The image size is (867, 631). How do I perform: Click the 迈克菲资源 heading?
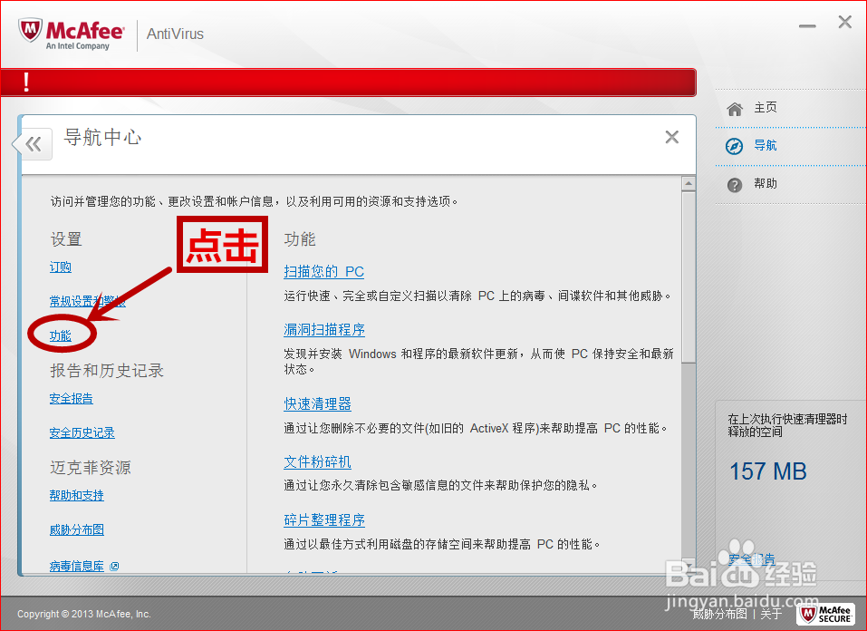click(91, 468)
